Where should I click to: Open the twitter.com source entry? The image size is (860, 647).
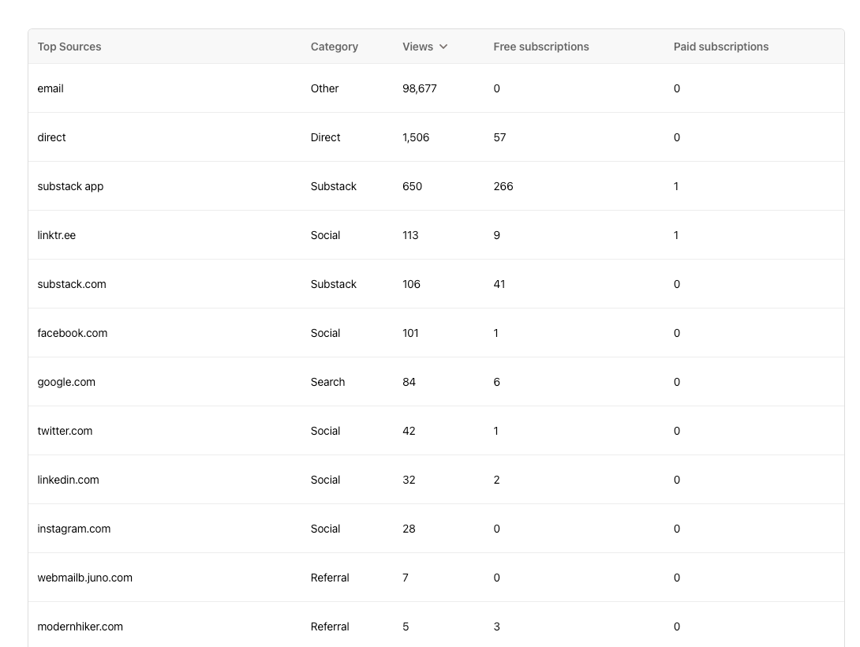(65, 431)
